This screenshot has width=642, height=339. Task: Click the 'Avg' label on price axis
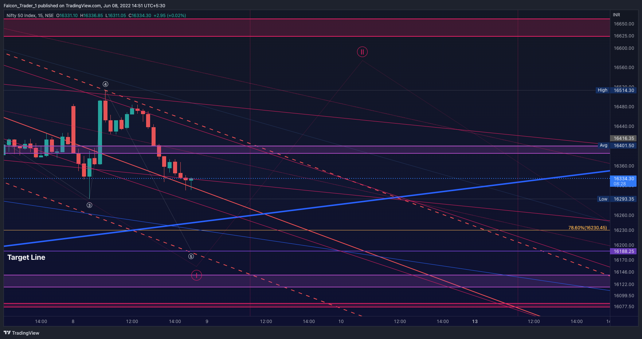click(x=604, y=145)
